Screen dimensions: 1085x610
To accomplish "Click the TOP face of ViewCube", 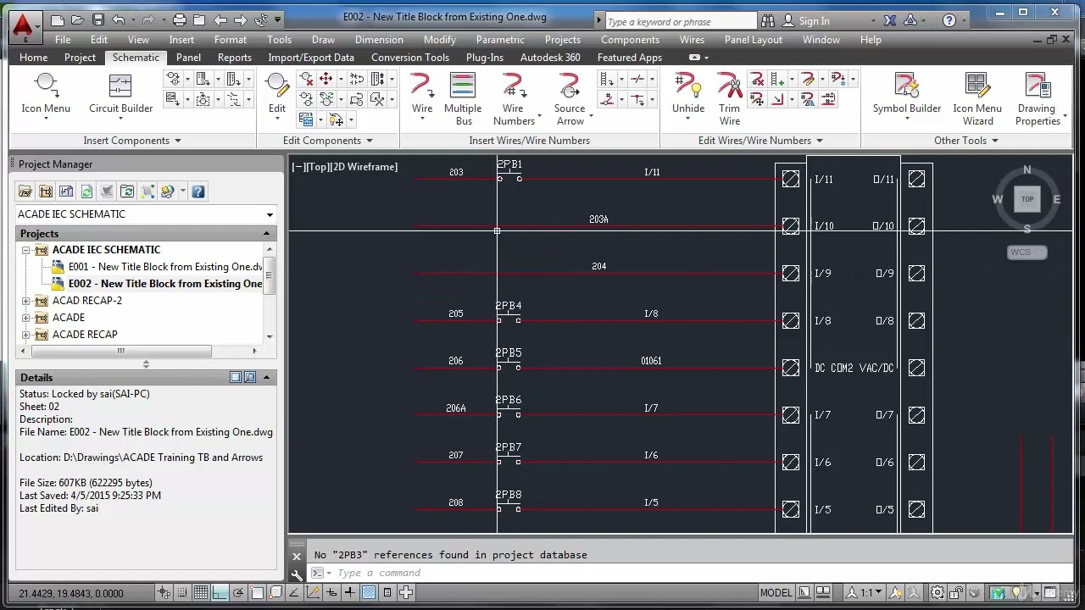I will (1027, 199).
